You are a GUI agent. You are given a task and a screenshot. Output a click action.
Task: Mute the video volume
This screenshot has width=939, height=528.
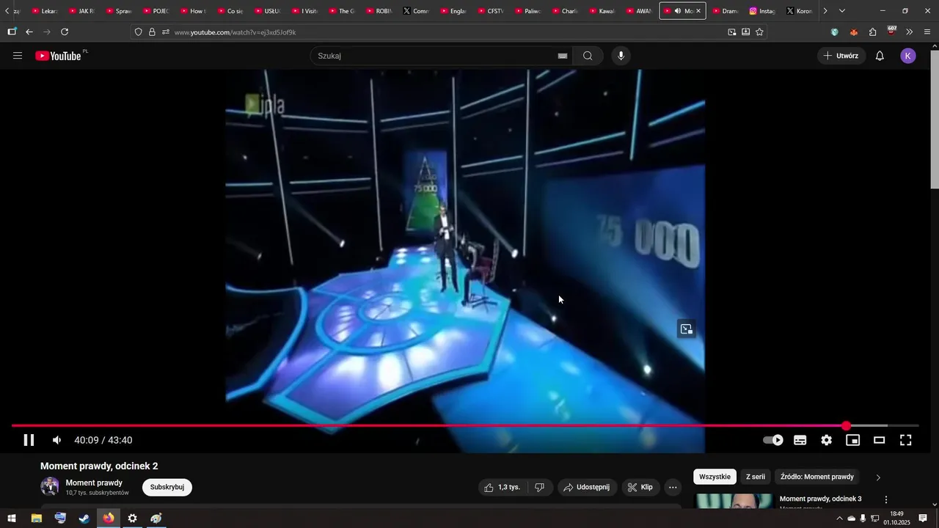tap(56, 440)
